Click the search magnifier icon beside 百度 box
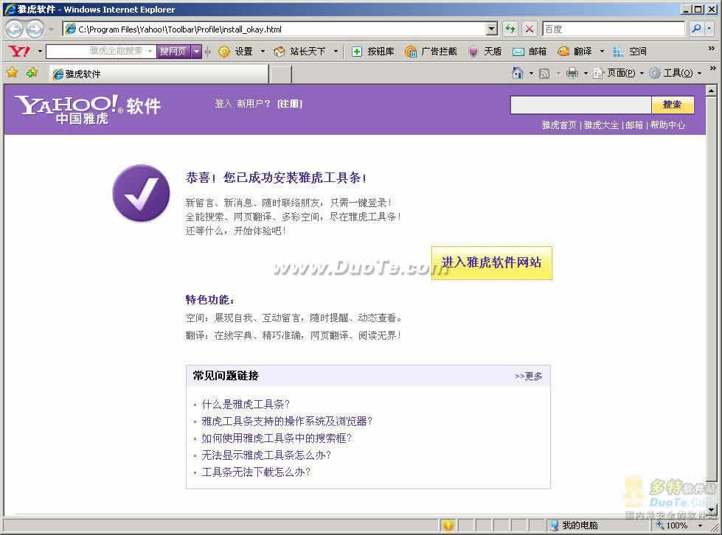 (696, 29)
